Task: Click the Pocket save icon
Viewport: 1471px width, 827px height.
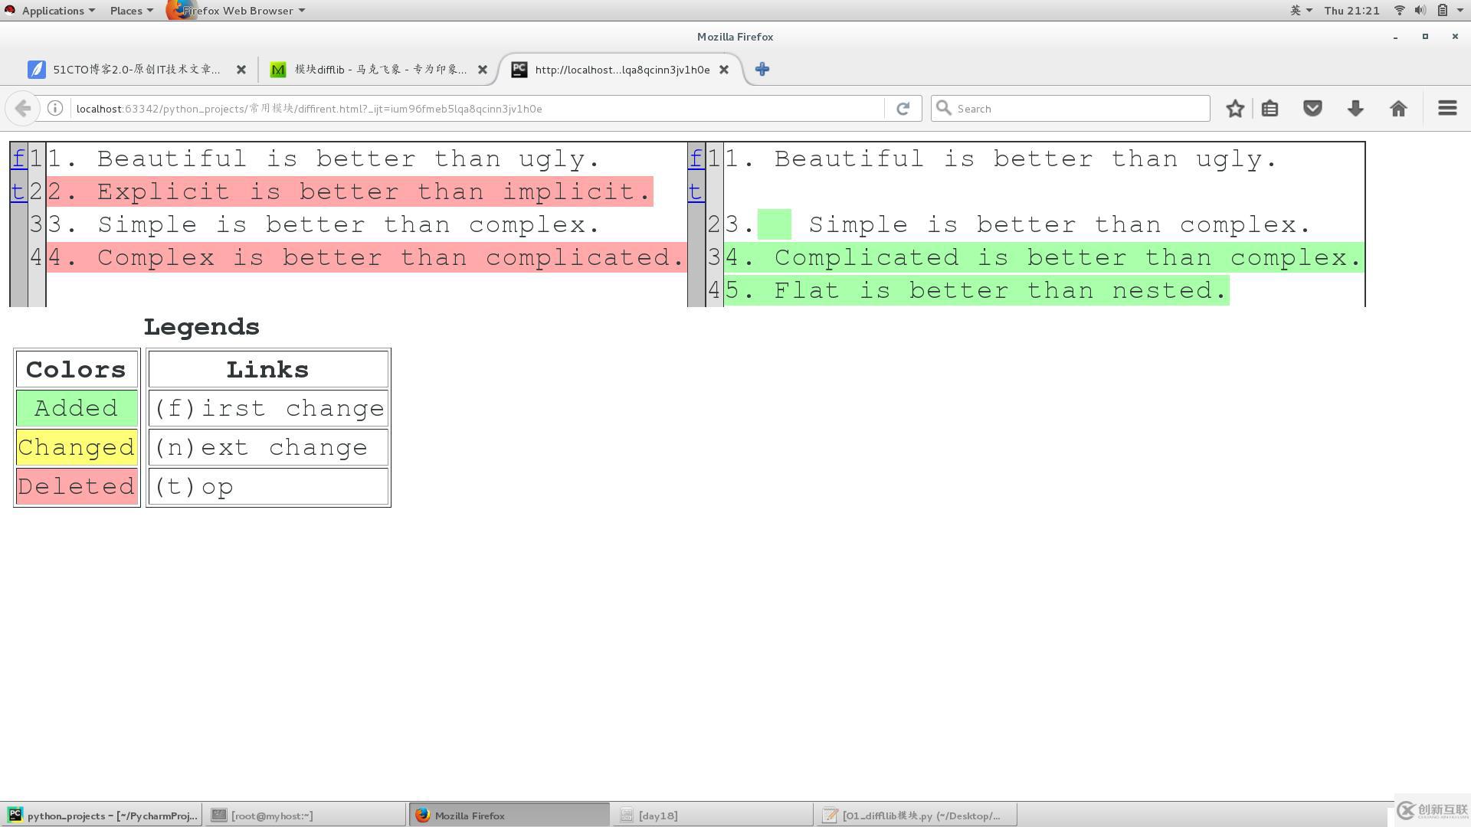Action: 1312,109
